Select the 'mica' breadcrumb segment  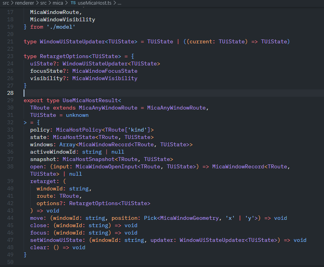tap(58, 3)
